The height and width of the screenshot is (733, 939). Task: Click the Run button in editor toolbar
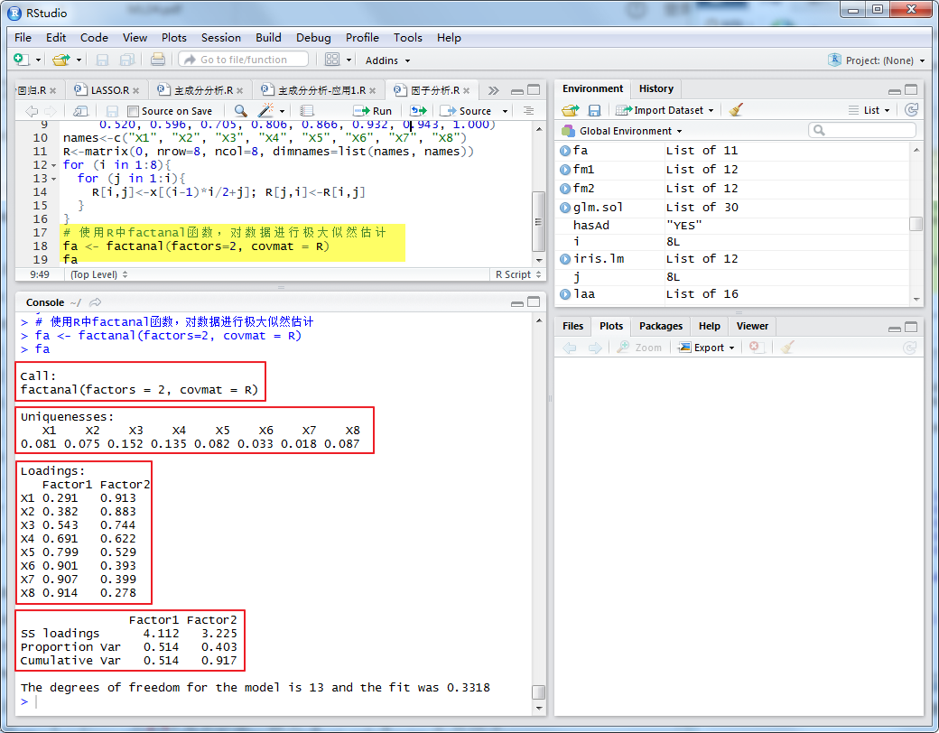(373, 111)
